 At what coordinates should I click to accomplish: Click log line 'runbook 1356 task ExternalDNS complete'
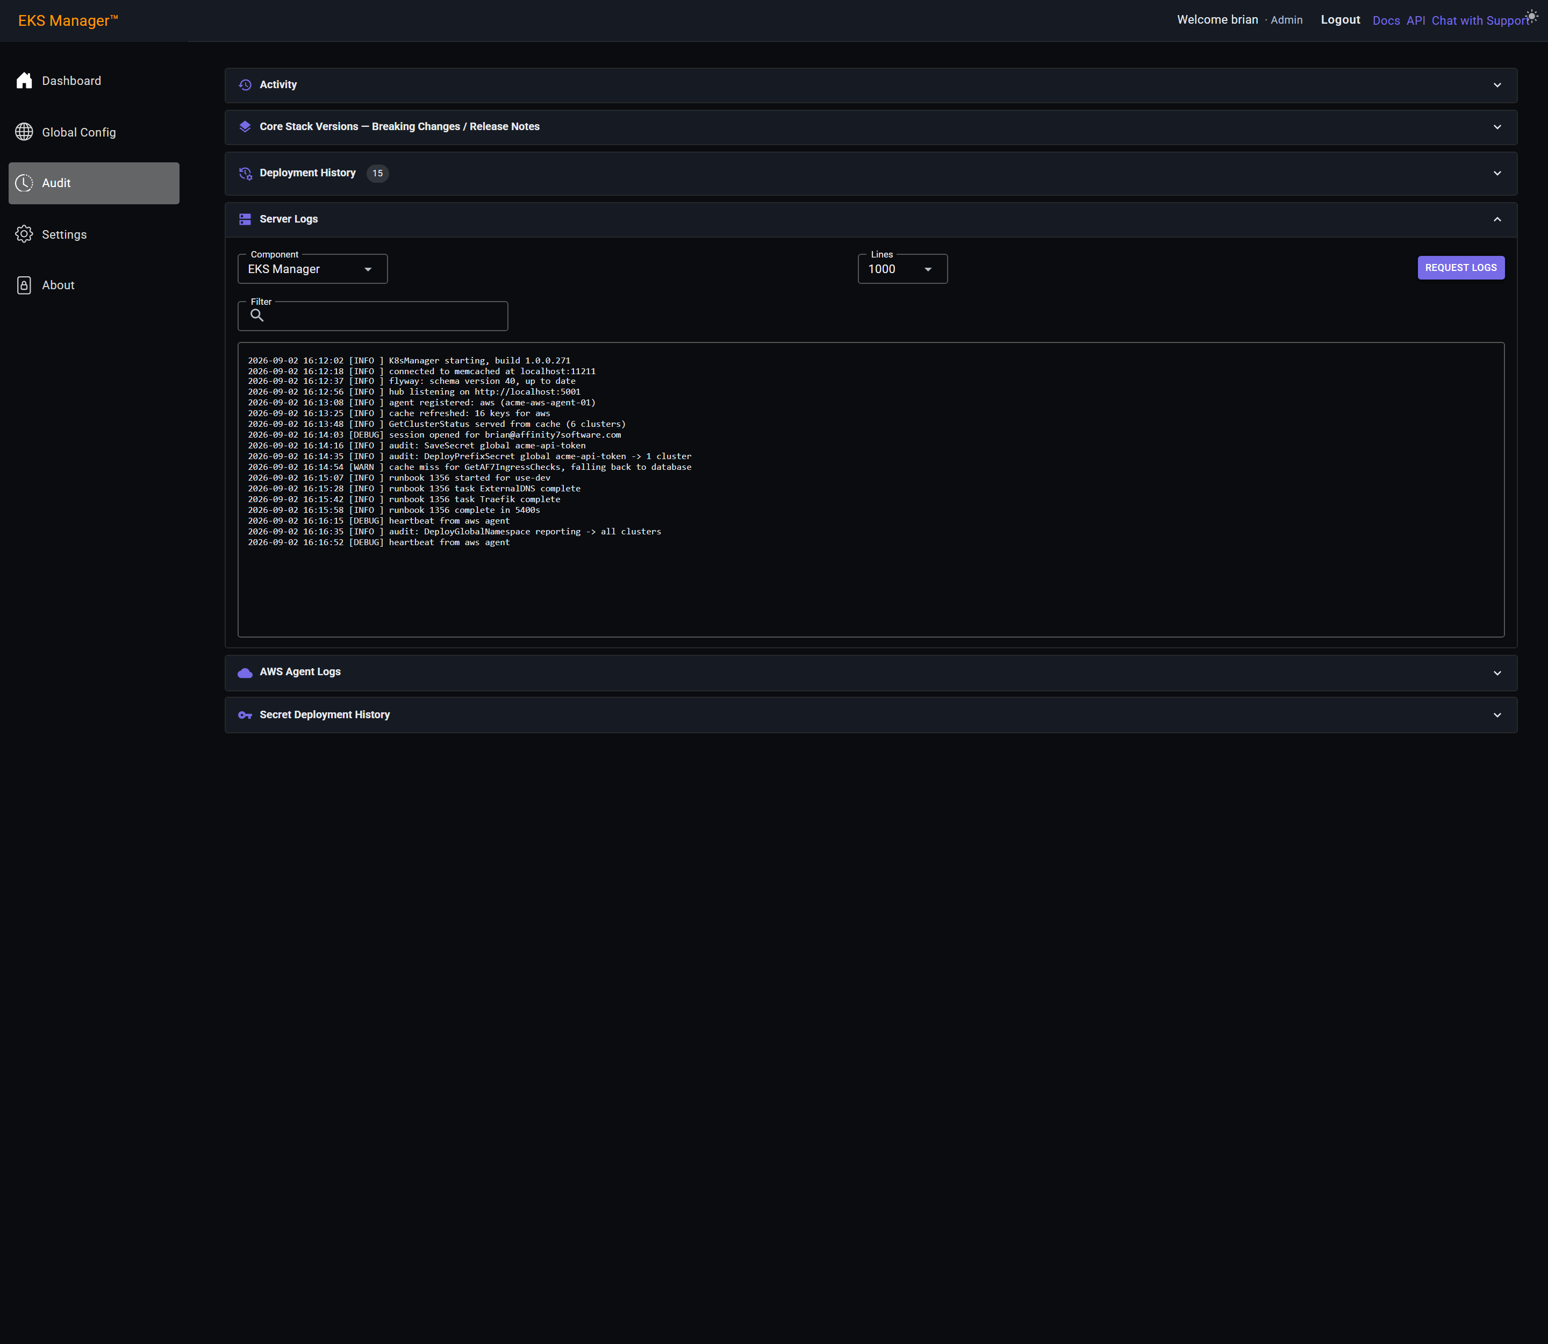tap(414, 488)
